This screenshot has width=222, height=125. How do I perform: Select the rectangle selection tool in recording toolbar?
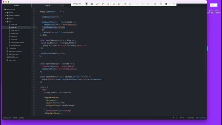(x=92, y=4)
